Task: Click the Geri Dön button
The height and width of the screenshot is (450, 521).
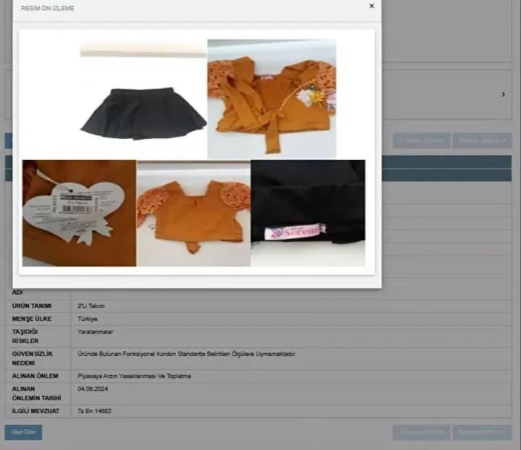Action: pyautogui.click(x=23, y=433)
